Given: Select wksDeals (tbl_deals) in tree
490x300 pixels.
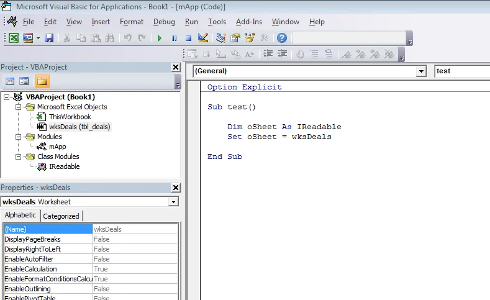Looking at the screenshot, I should [x=79, y=127].
